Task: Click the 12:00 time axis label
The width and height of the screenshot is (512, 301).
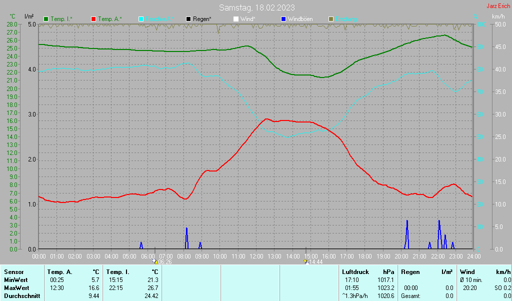Action: (256, 256)
